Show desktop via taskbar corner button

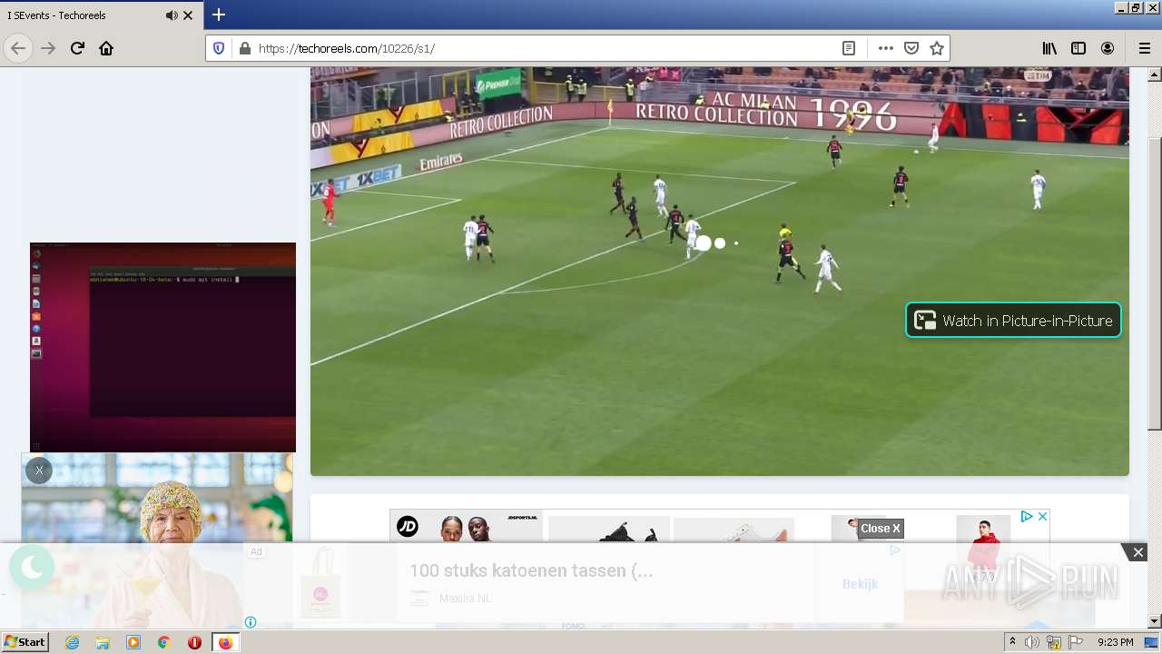1152,642
